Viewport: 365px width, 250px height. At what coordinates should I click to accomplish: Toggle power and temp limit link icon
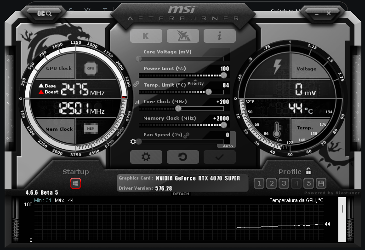pyautogui.click(x=136, y=84)
